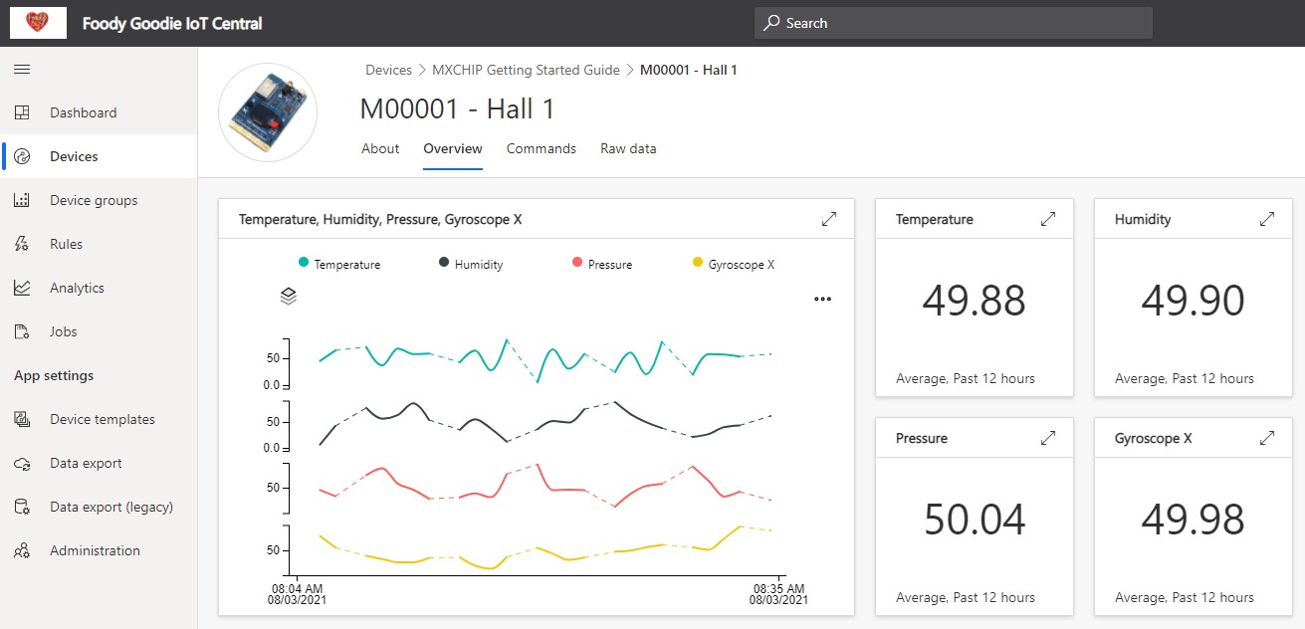Click the MXCHIP device board thumbnail
Screen dimensions: 1305x629
[268, 112]
